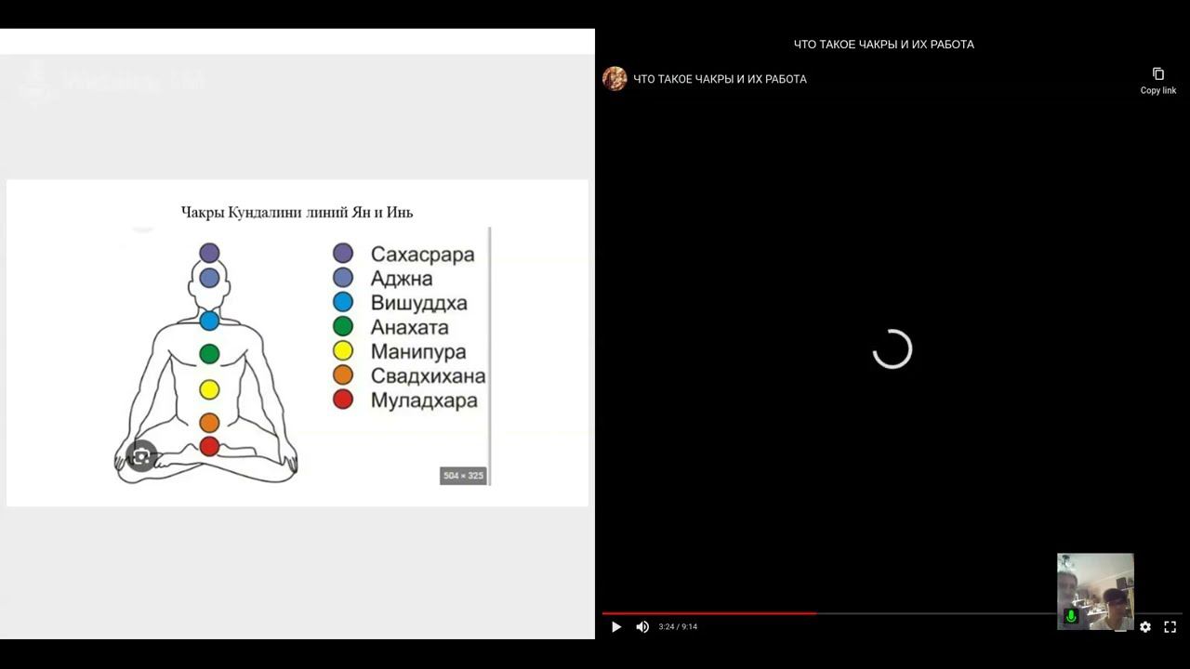Open video title link next to channel avatar

coord(720,79)
